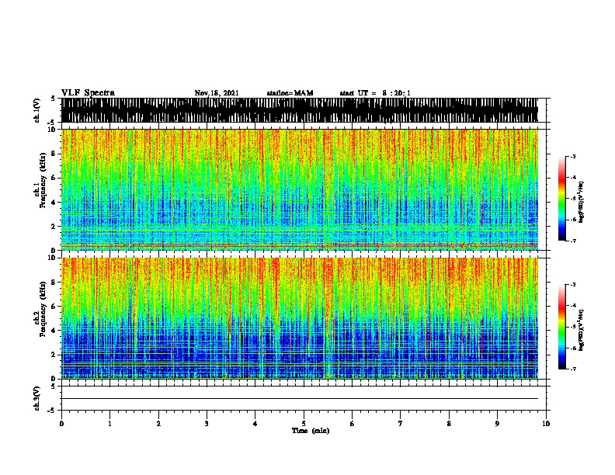Click the flat ch.3 voltage trace line

[x=300, y=399]
